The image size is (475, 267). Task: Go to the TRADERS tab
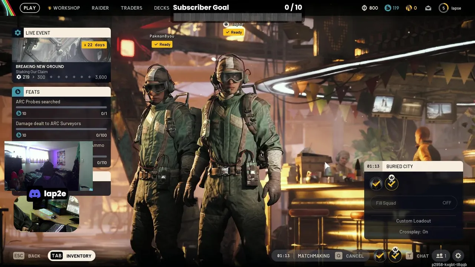pyautogui.click(x=131, y=8)
